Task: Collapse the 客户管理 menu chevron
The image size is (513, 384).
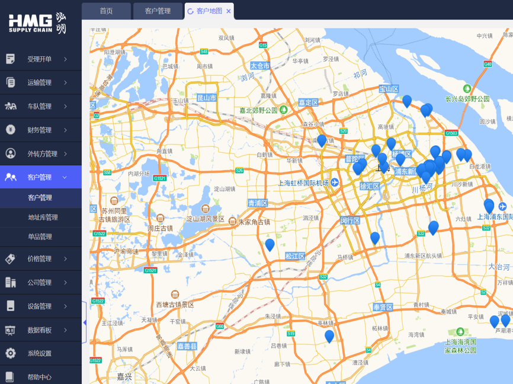Action: (65, 177)
